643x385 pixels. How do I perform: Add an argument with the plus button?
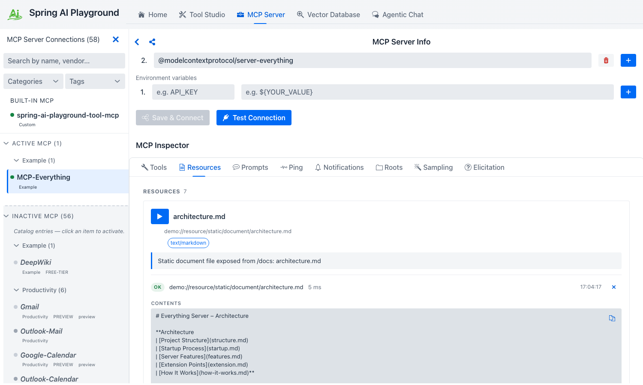coord(628,60)
